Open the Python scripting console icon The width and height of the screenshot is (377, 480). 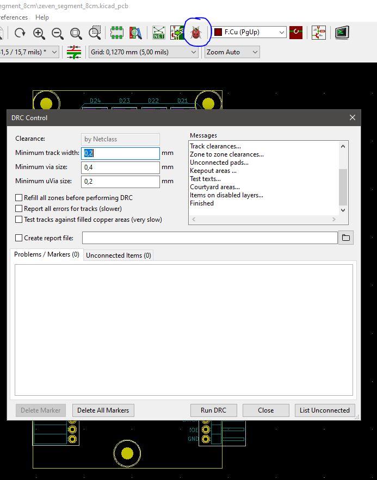[342, 32]
